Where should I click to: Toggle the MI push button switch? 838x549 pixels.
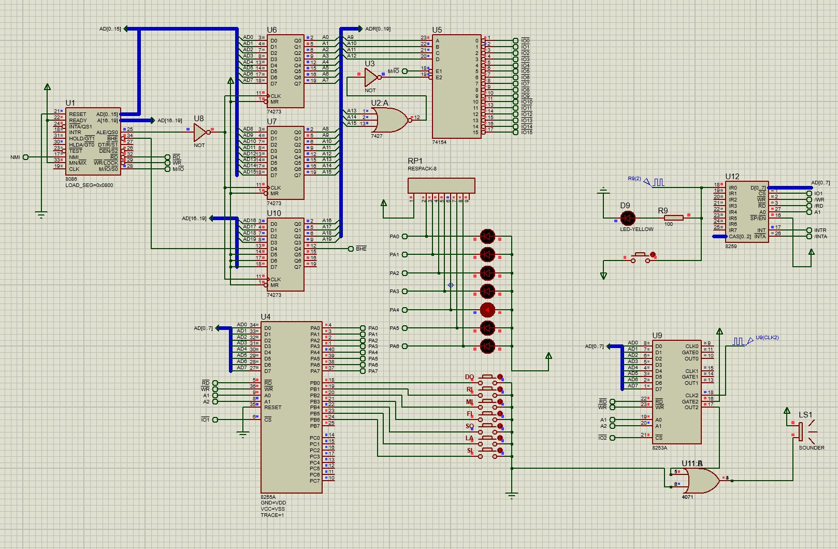(x=487, y=404)
